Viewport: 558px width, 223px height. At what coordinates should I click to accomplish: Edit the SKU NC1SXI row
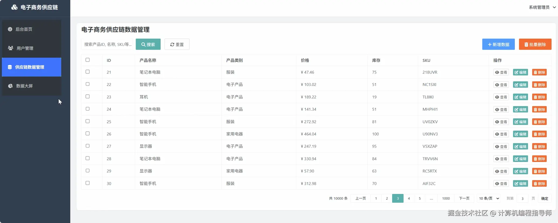[520, 85]
